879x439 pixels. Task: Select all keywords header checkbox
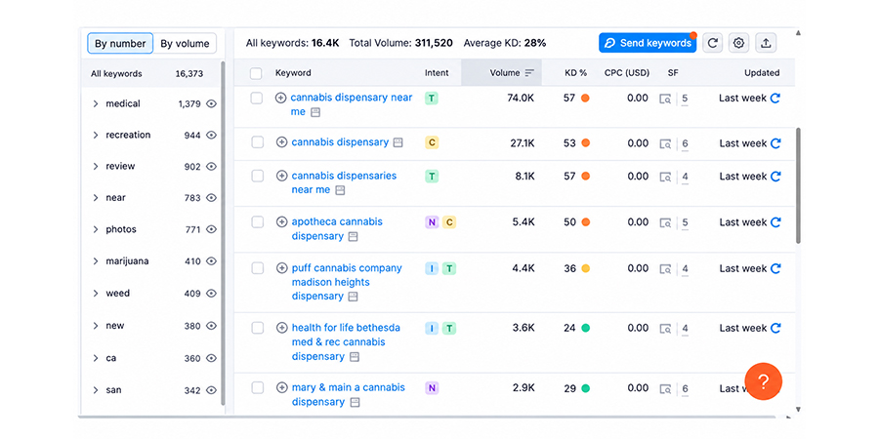[x=256, y=73]
